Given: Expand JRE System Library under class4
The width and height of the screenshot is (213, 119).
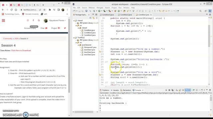Looking at the screenshot, I should coord(76,23).
